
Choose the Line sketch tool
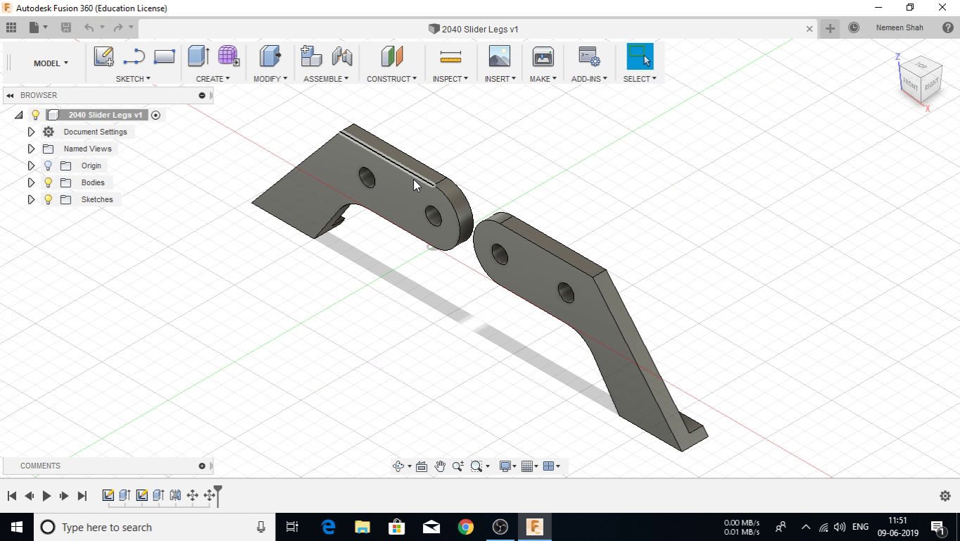point(134,56)
